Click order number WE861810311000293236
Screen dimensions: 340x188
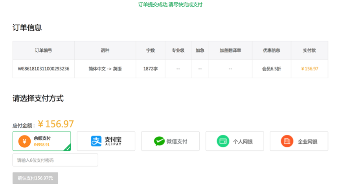click(43, 69)
